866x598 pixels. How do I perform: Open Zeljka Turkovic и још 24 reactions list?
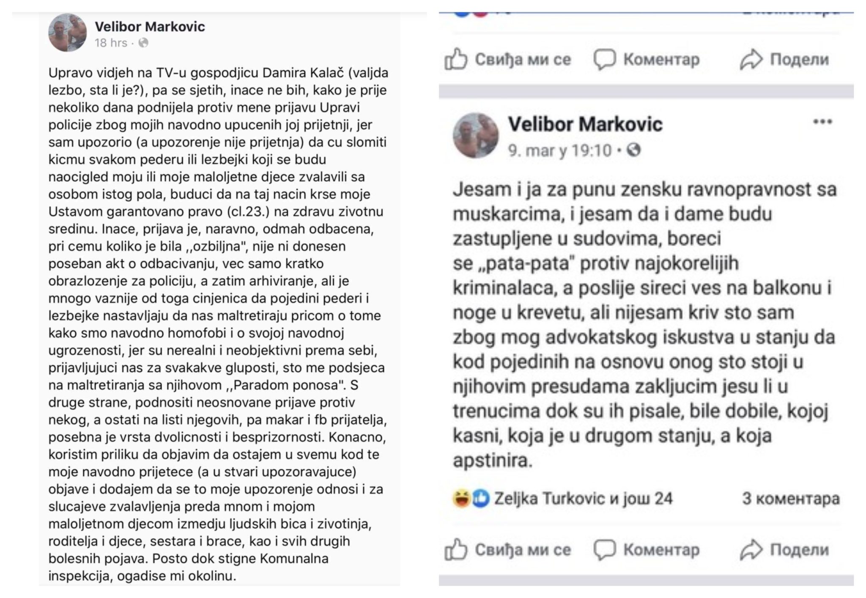(x=583, y=499)
